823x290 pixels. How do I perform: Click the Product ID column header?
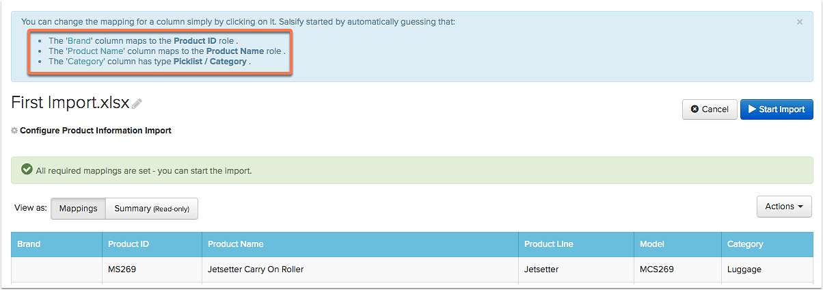pyautogui.click(x=152, y=244)
